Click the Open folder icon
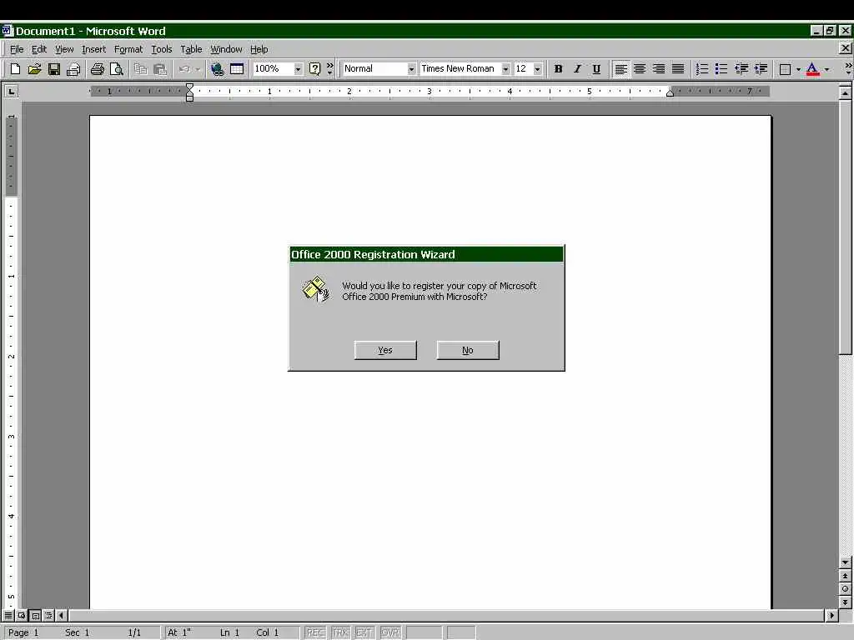 coord(34,69)
